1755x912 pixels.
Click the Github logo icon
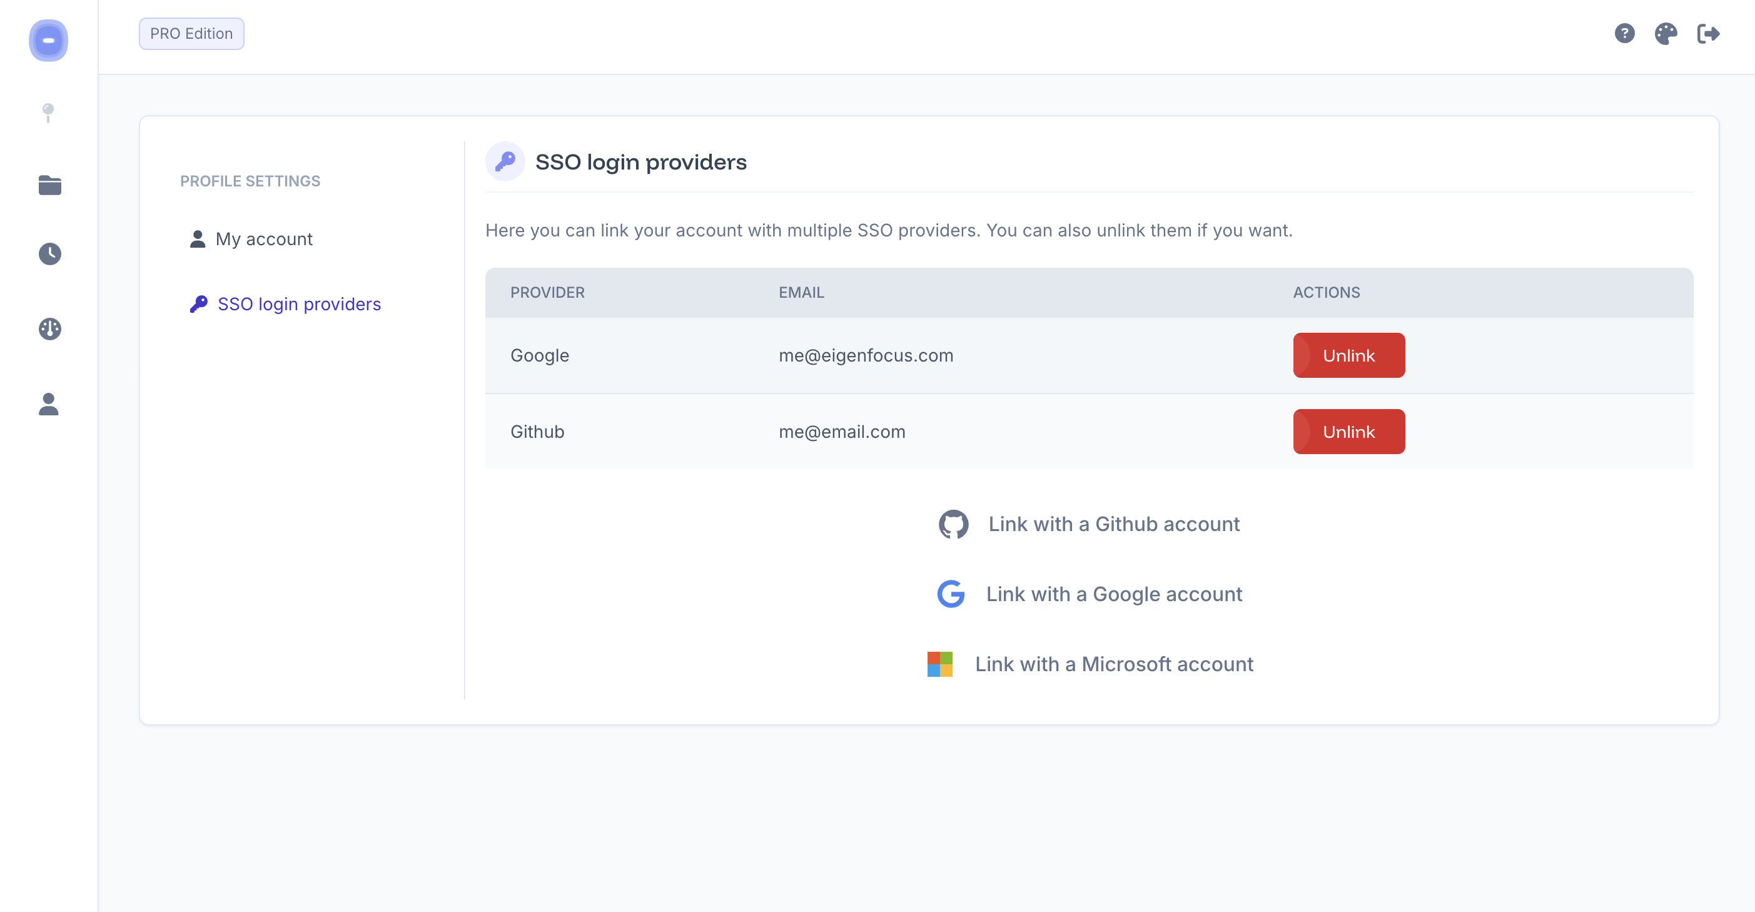(953, 524)
